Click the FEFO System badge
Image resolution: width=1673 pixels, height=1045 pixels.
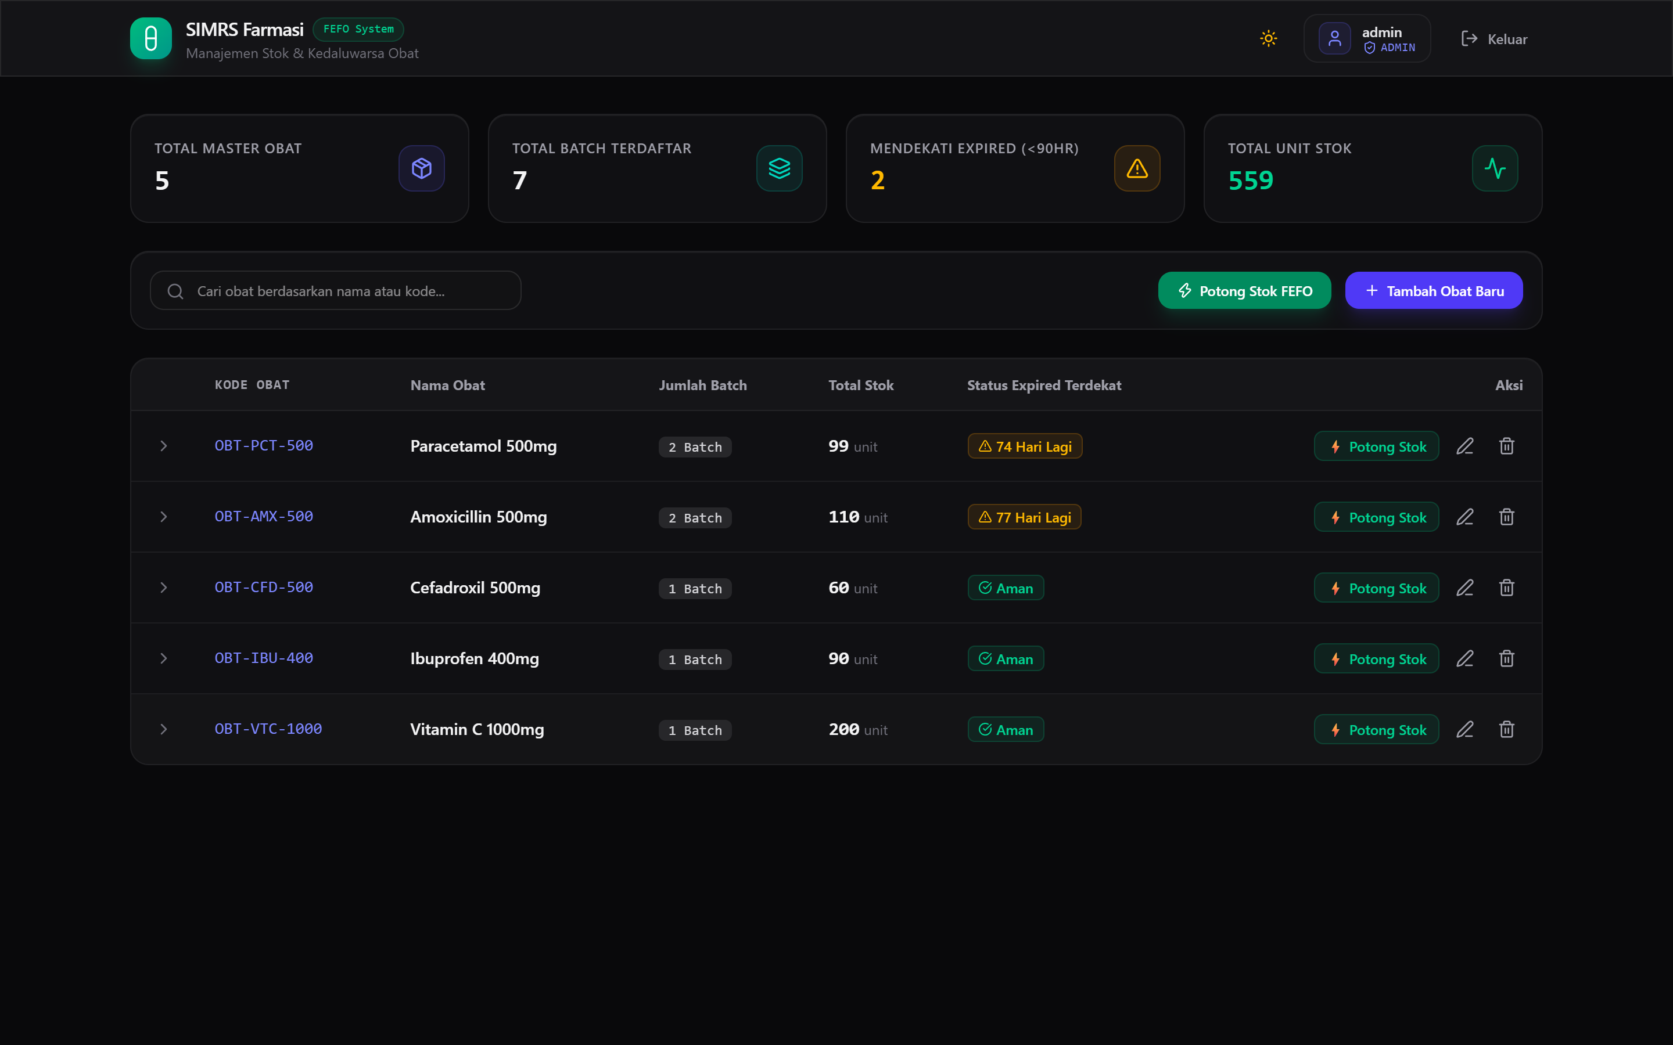(358, 29)
